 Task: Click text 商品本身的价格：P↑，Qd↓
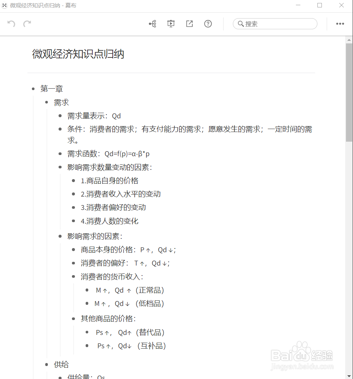pyautogui.click(x=128, y=250)
